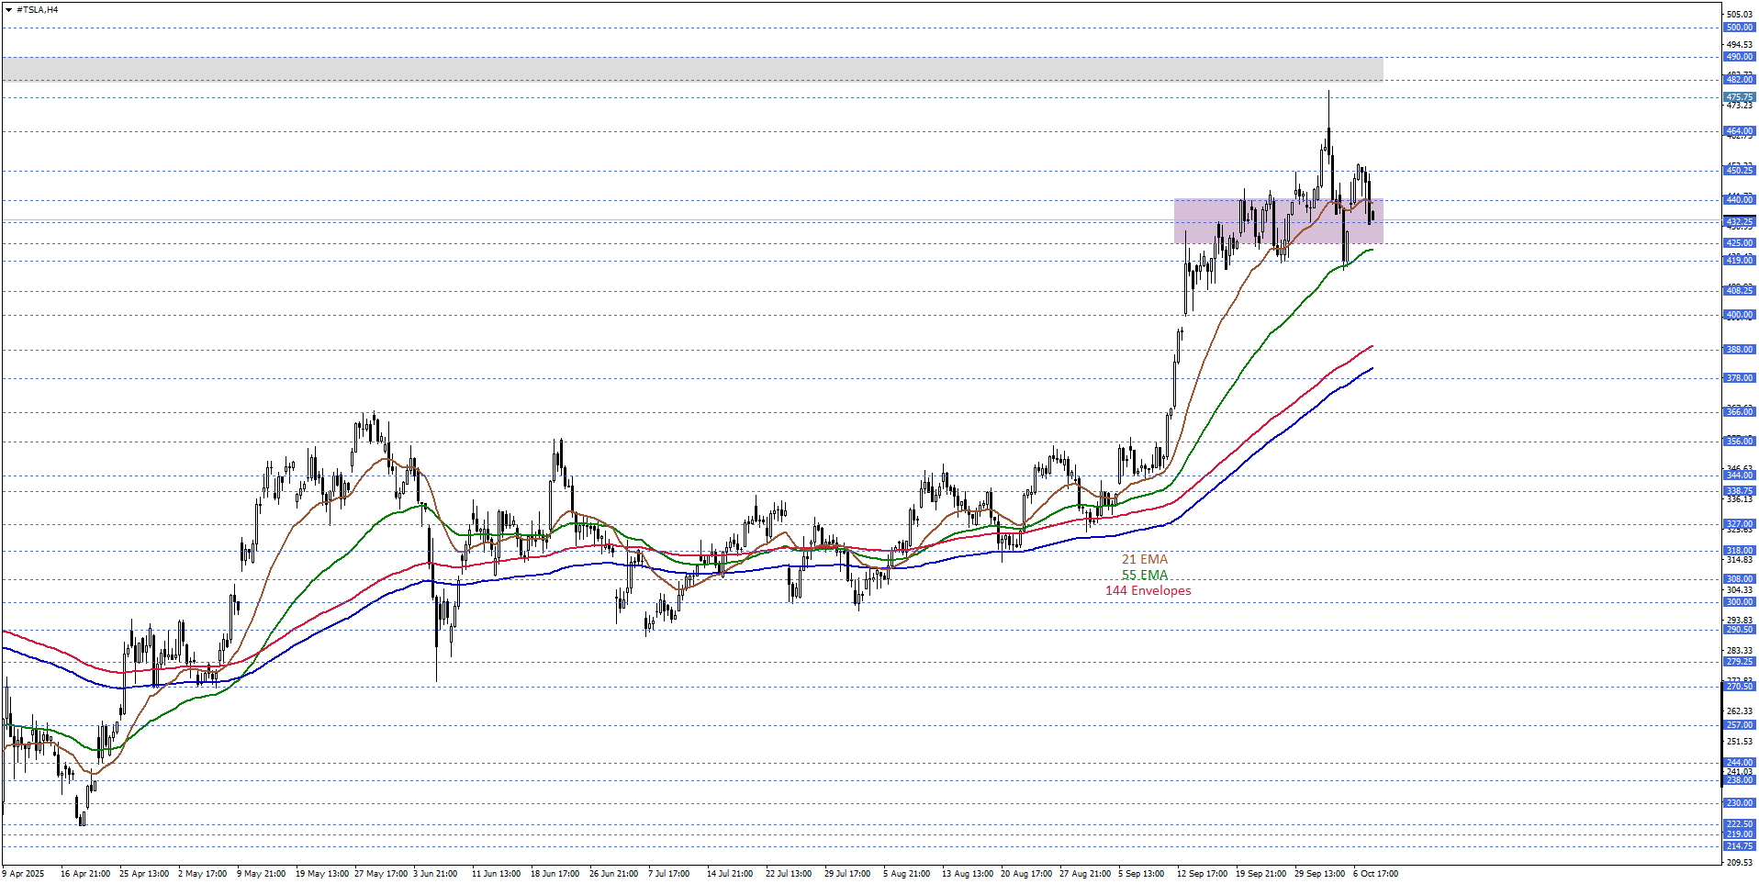This screenshot has height=884, width=1759.
Task: Click the 6 Oct 17:00 time axis label
Action: (1375, 874)
